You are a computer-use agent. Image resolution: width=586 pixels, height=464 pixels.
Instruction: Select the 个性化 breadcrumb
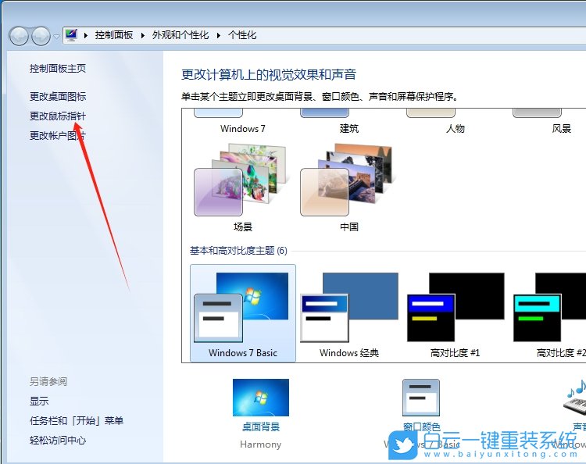(x=242, y=35)
